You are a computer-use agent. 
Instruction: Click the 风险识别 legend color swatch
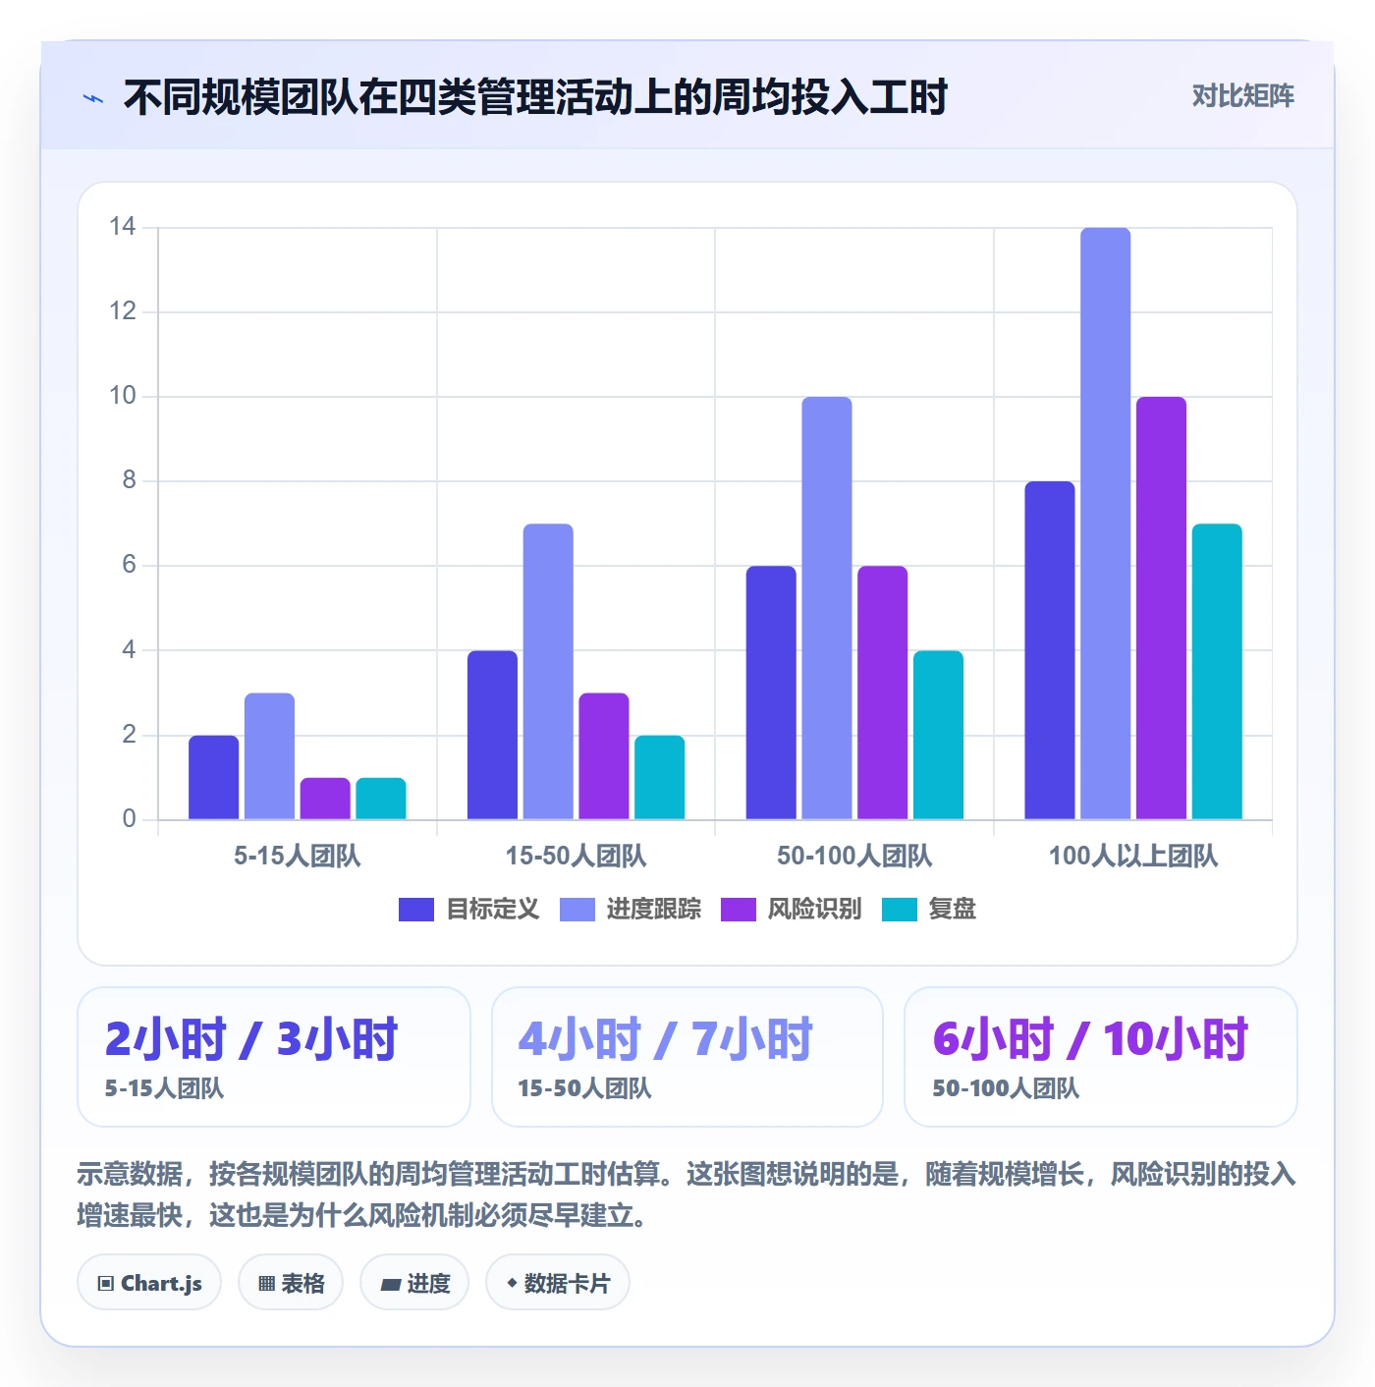739,910
